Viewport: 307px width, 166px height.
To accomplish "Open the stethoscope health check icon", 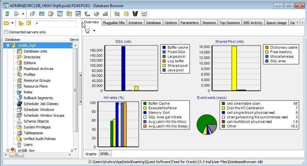I will click(32, 14).
